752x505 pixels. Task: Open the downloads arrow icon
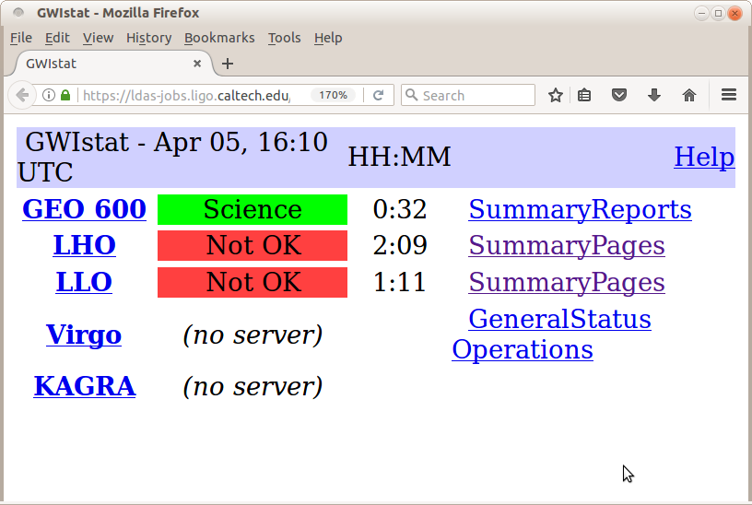(x=654, y=95)
